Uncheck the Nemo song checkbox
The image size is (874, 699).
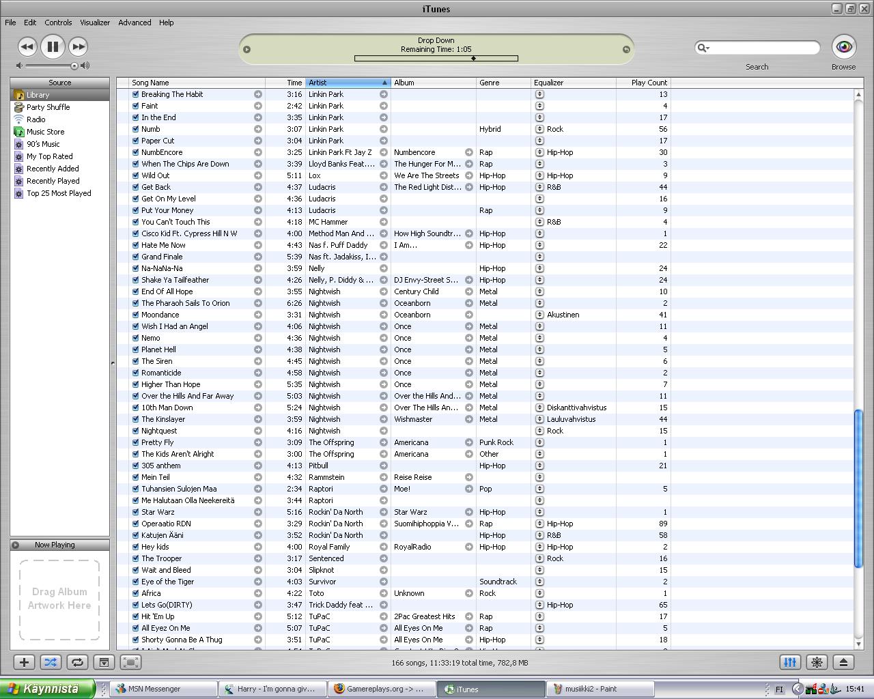coord(135,338)
